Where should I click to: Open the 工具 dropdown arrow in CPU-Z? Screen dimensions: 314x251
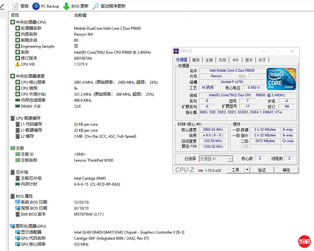click(247, 170)
